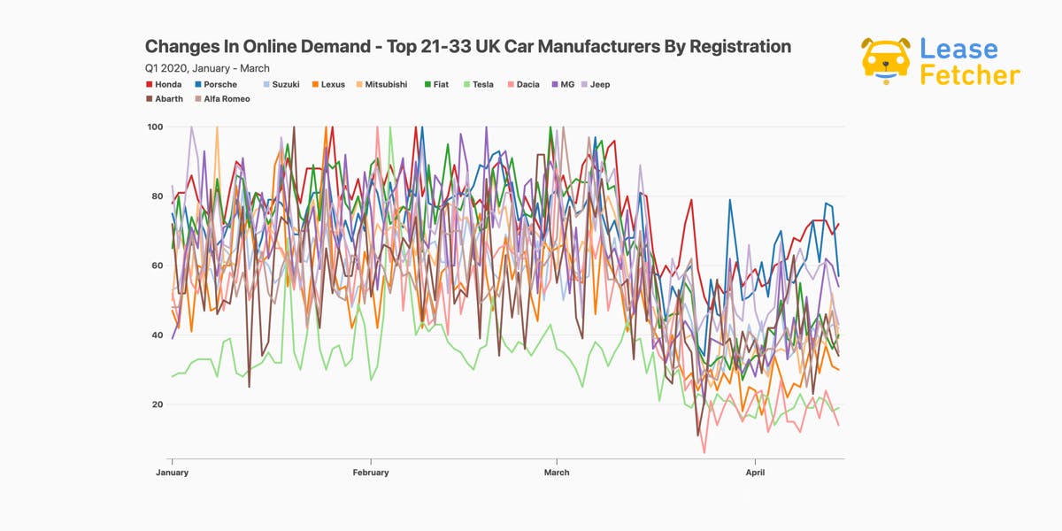Toggle the Suzuki legend label

(286, 85)
